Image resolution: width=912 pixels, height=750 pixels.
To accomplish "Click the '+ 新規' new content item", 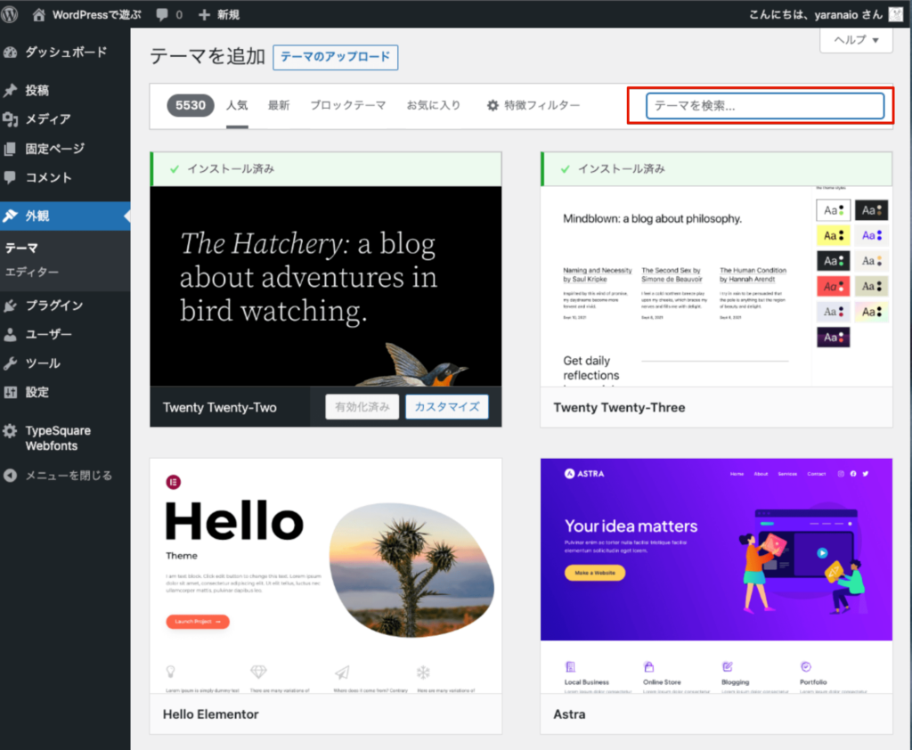I will pyautogui.click(x=219, y=14).
